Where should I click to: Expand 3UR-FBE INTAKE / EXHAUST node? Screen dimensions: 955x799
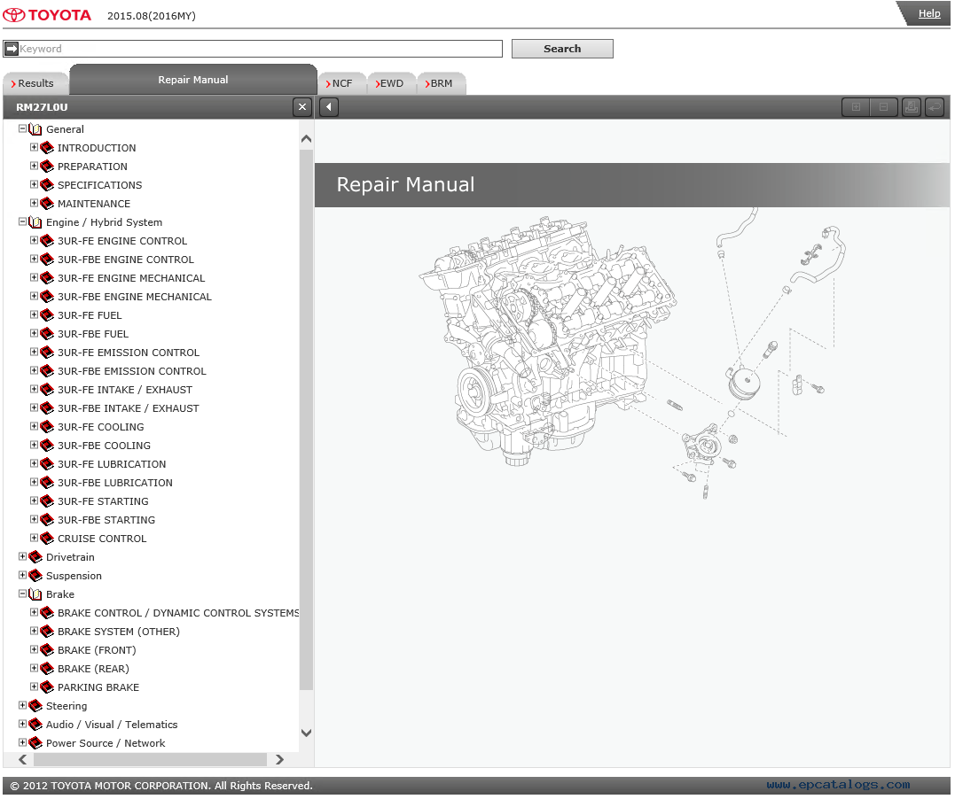tap(34, 407)
